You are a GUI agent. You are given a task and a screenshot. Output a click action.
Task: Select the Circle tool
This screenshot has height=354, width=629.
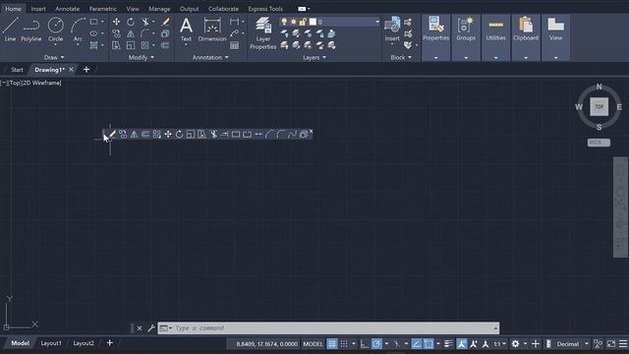click(x=55, y=29)
